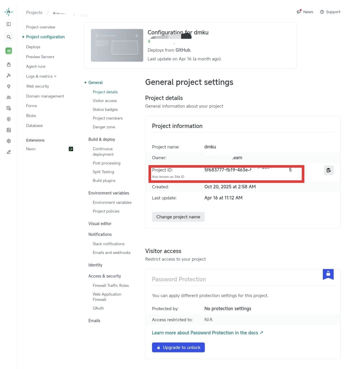Open Firewall Traffic Rules settings
Viewport: 349px width, 369px height.
coord(111,286)
